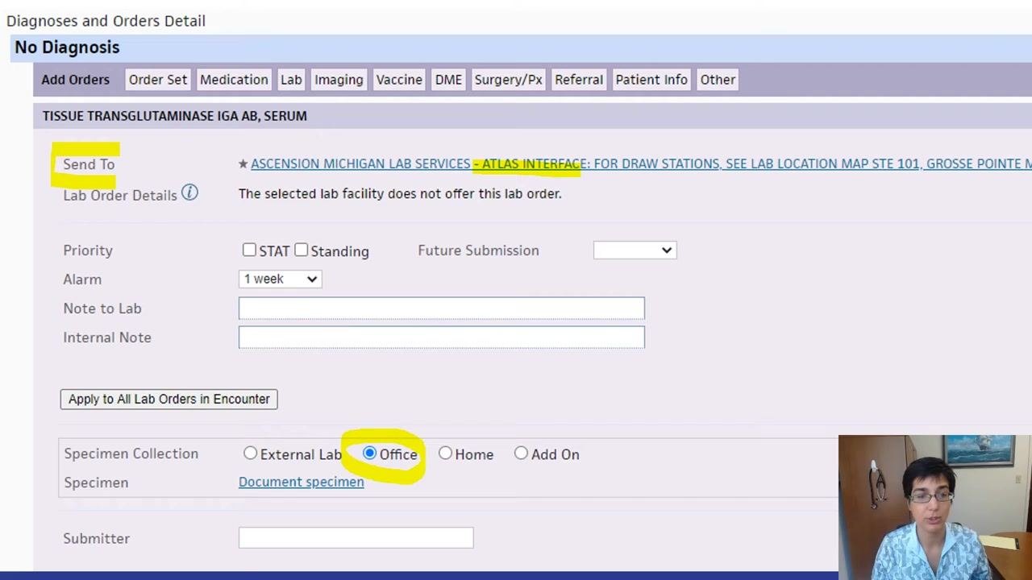The width and height of the screenshot is (1032, 580).
Task: Select External Lab specimen collection
Action: pyautogui.click(x=250, y=454)
